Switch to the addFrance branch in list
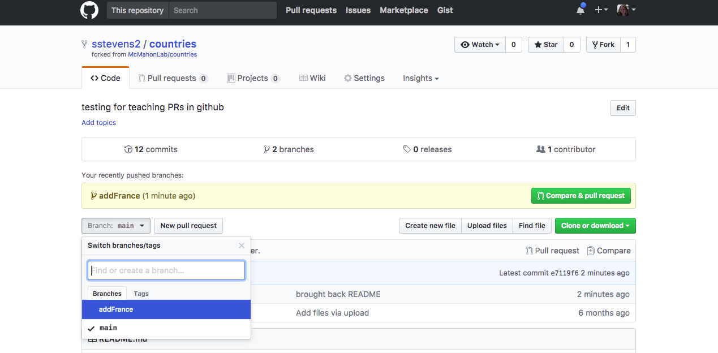 coord(166,309)
